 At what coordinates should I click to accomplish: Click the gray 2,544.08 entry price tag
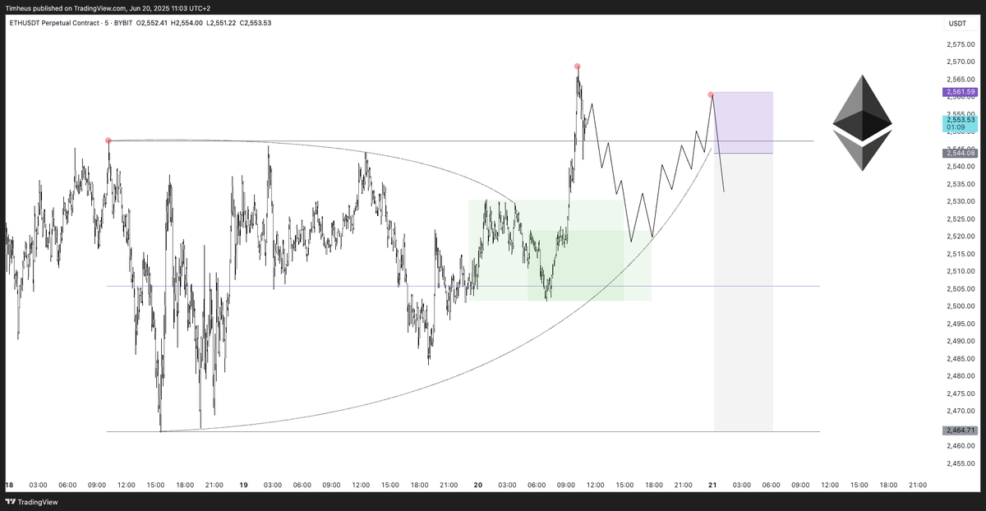click(960, 153)
